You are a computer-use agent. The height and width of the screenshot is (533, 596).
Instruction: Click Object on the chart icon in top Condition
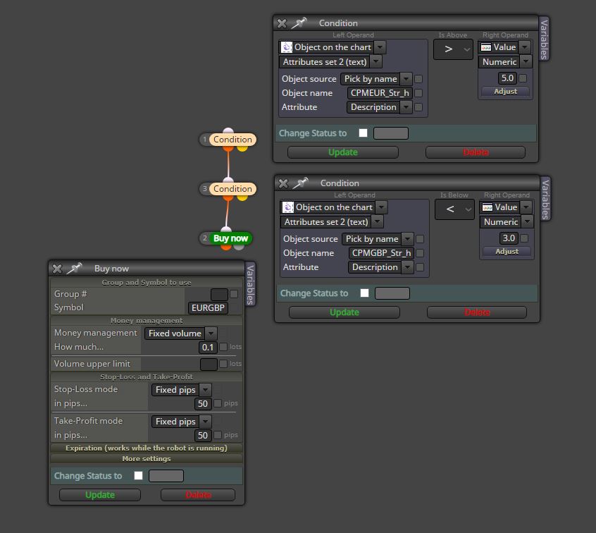click(287, 47)
